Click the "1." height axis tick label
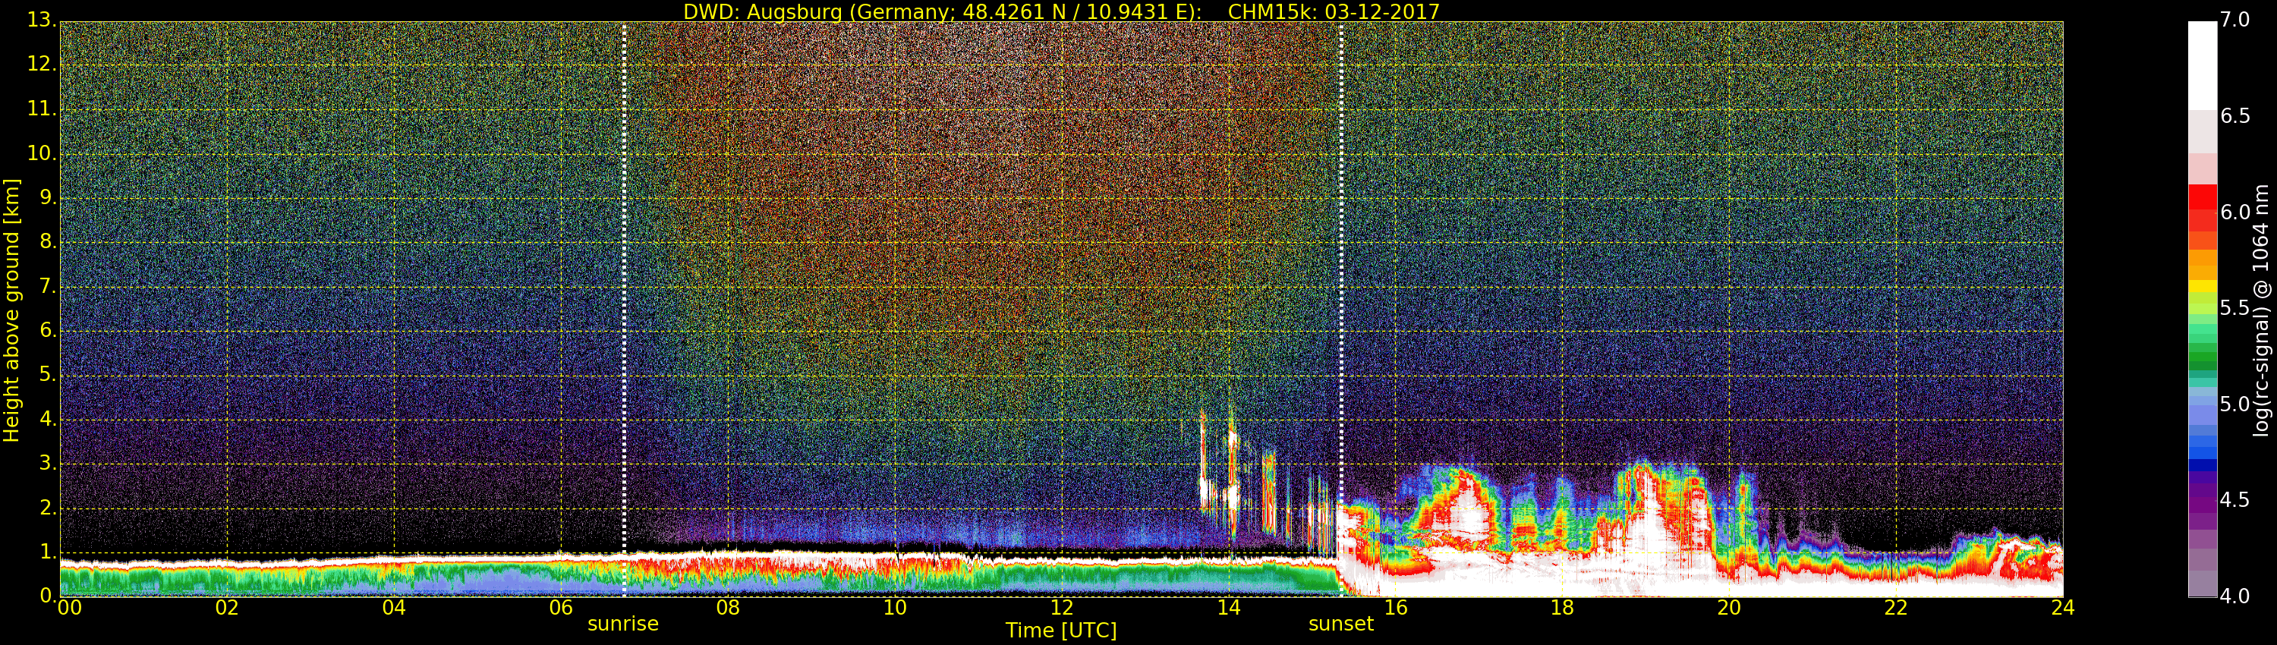The height and width of the screenshot is (645, 2277). tap(48, 552)
